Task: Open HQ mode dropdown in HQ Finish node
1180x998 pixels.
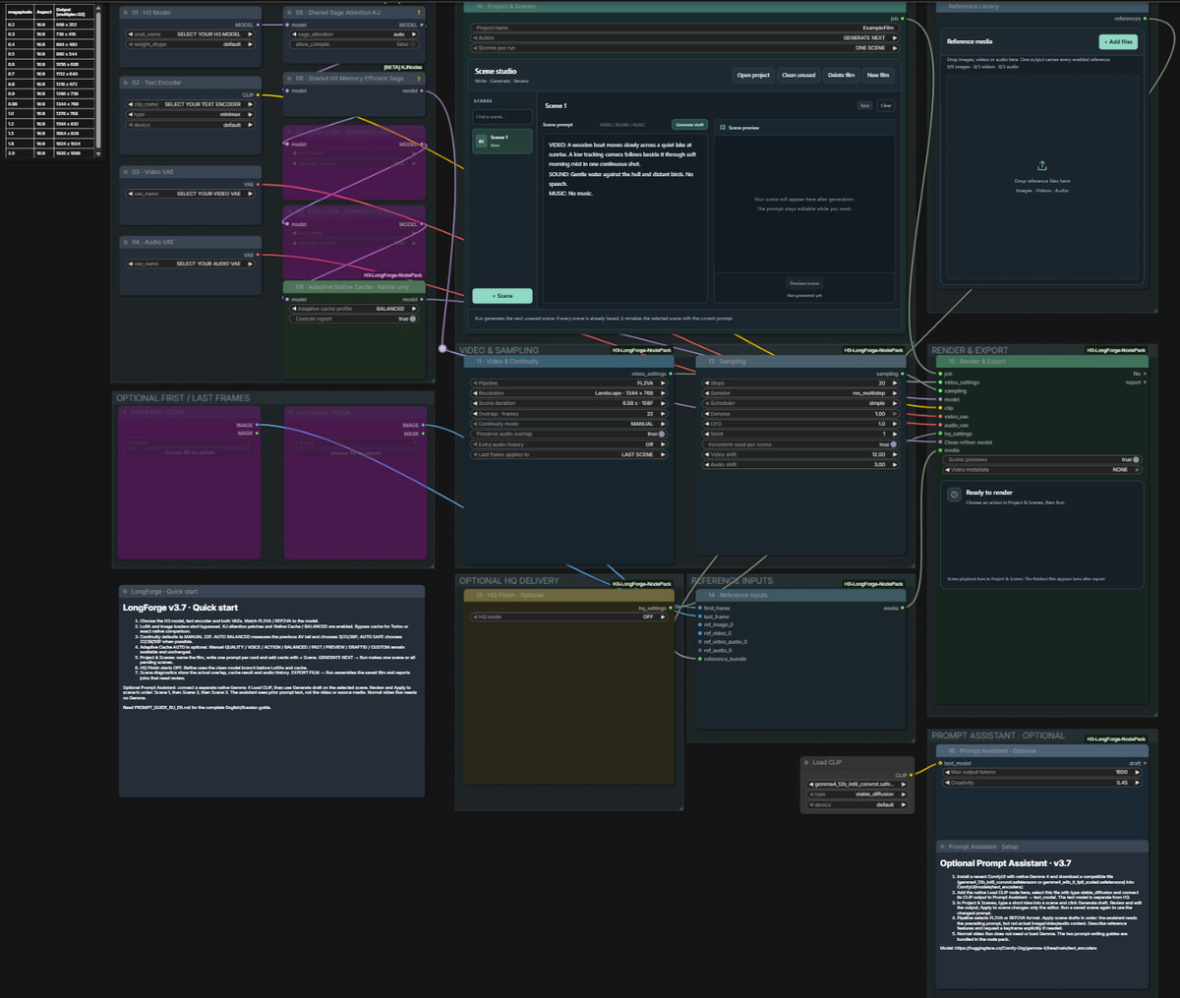Action: [x=569, y=616]
